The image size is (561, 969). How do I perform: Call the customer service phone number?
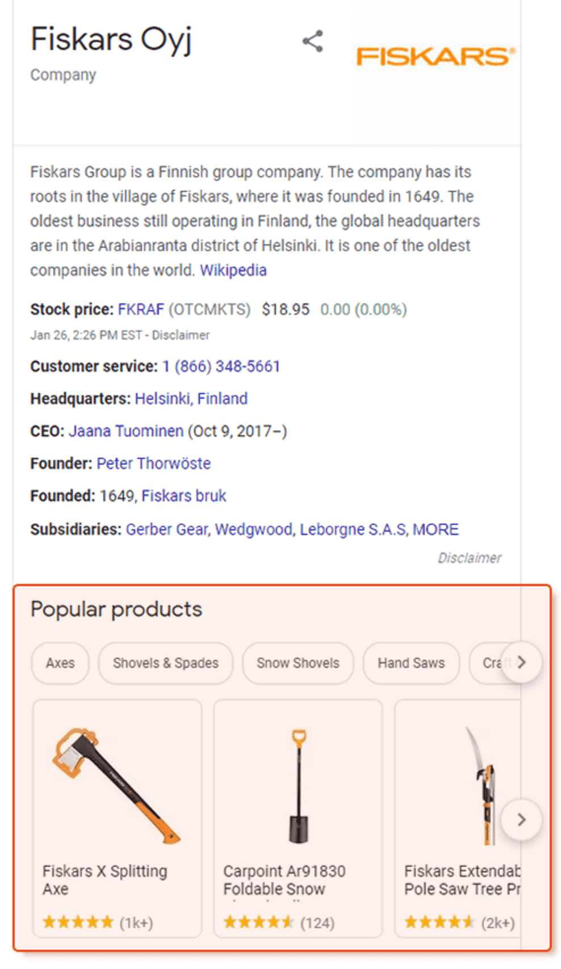pyautogui.click(x=220, y=366)
